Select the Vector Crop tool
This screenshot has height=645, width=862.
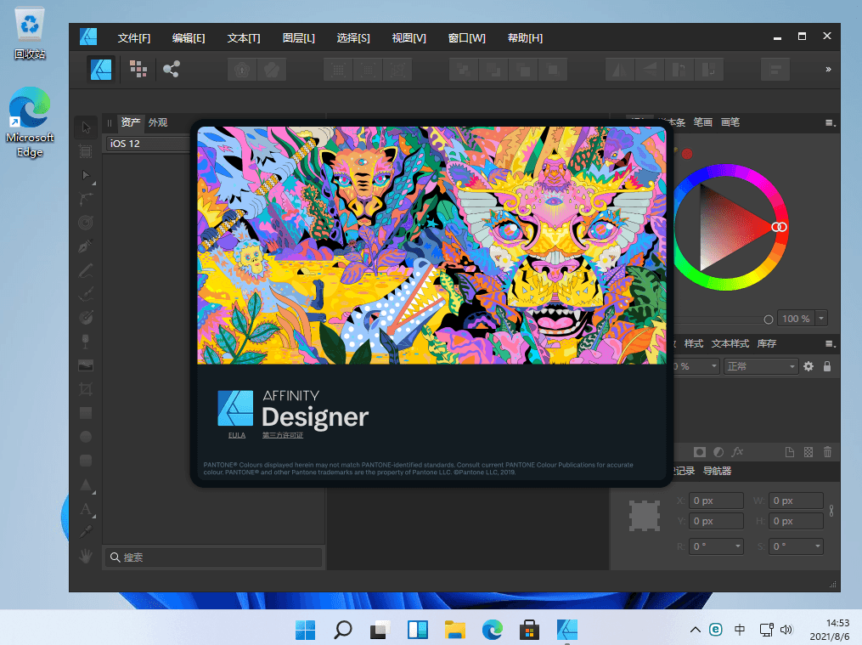coord(86,389)
